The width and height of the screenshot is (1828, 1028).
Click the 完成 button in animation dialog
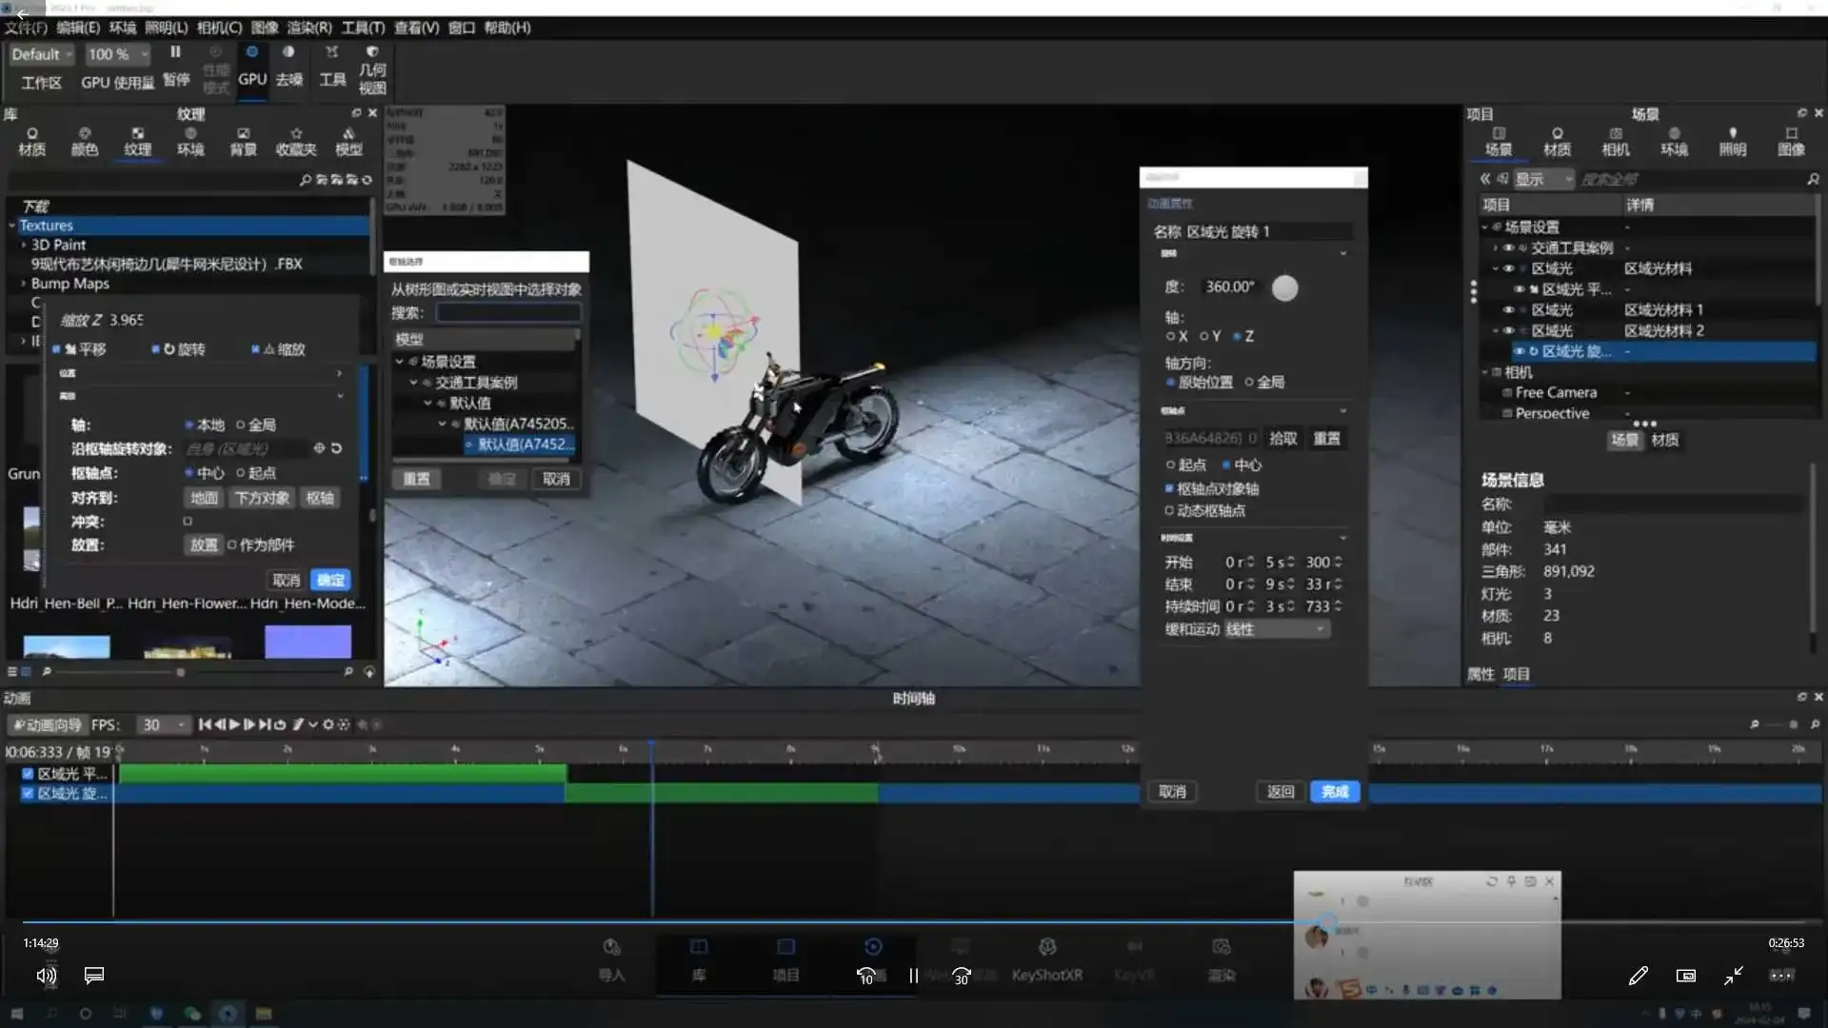click(1333, 791)
